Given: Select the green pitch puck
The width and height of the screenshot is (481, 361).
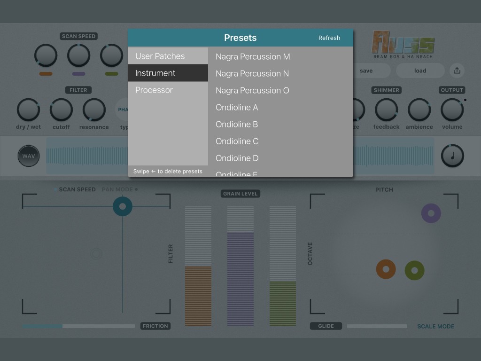Looking at the screenshot, I should point(414,270).
